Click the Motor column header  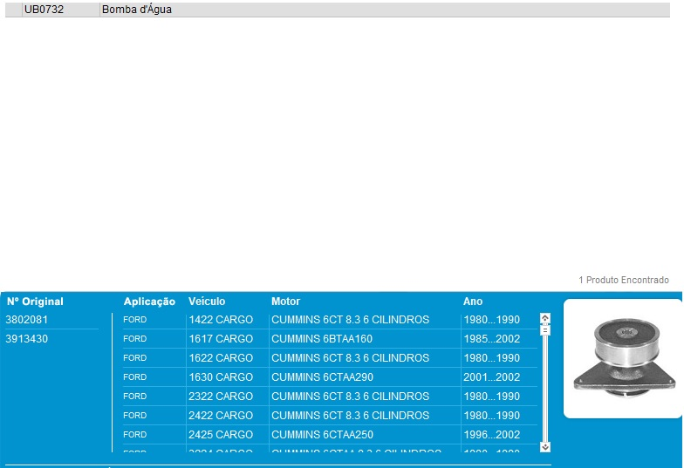pyautogui.click(x=285, y=302)
